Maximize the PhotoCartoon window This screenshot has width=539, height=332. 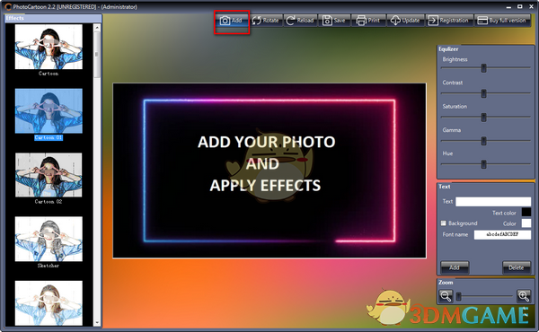520,6
